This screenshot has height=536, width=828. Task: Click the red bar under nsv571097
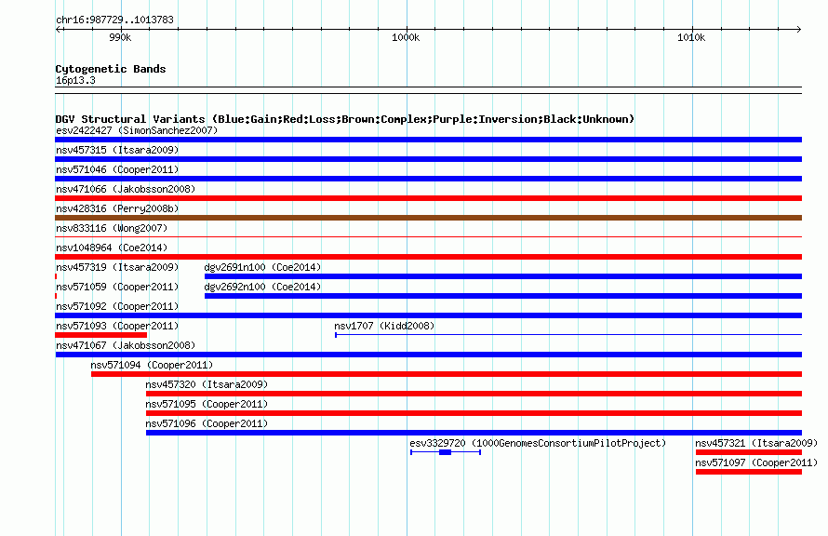click(749, 472)
